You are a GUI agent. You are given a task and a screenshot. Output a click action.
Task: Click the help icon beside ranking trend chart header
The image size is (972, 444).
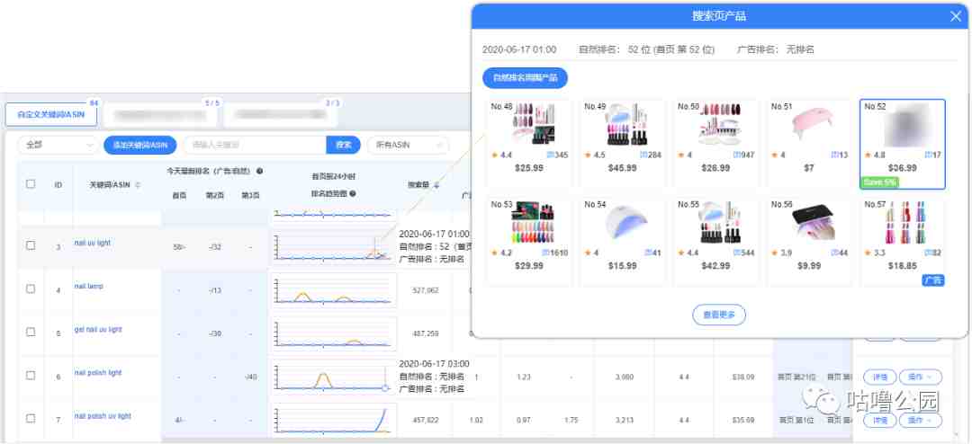(x=353, y=193)
